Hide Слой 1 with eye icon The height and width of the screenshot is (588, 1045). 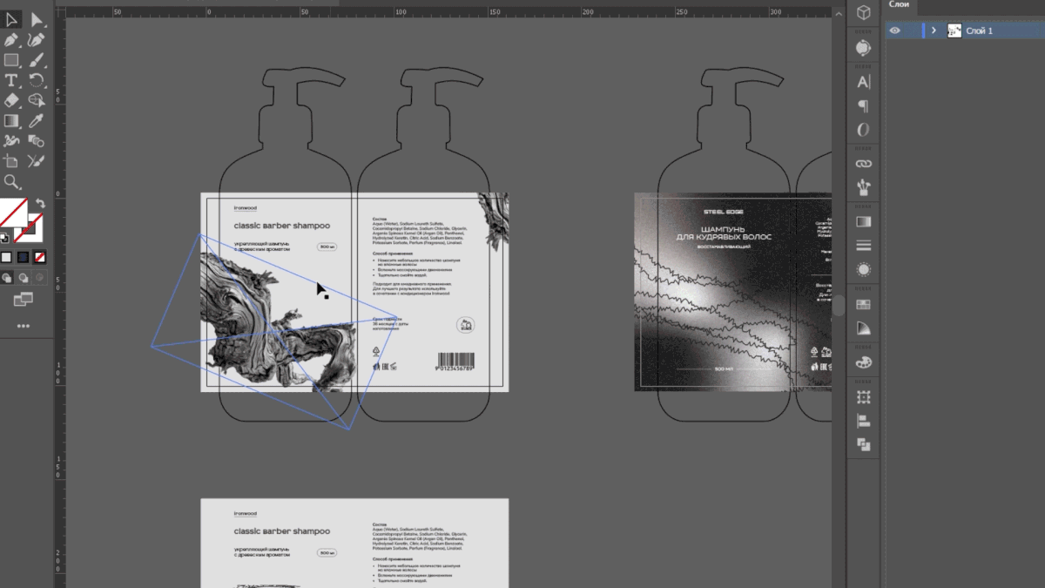pyautogui.click(x=894, y=30)
